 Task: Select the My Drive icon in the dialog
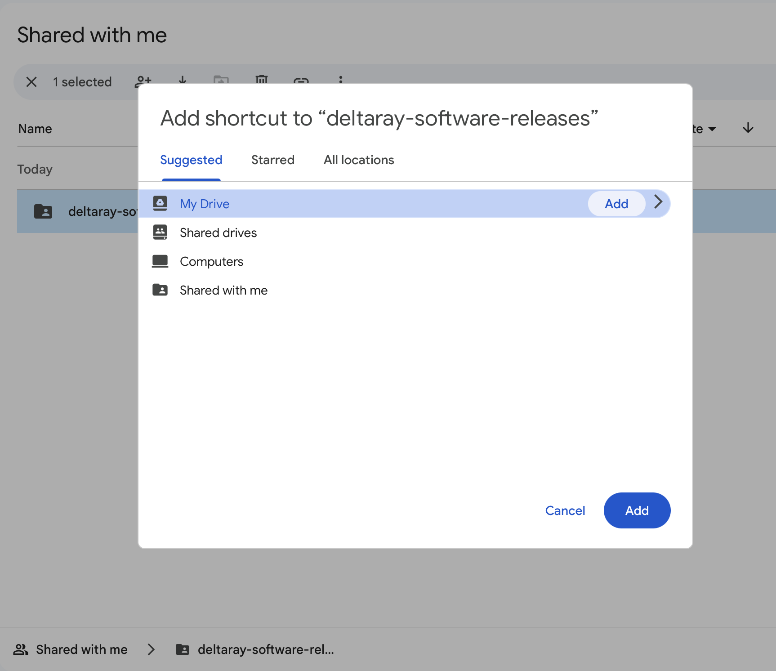pyautogui.click(x=161, y=203)
